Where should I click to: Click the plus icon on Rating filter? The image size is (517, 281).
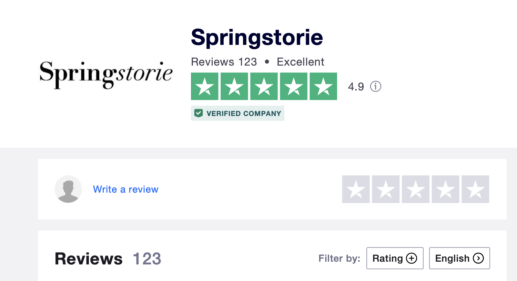click(x=412, y=258)
